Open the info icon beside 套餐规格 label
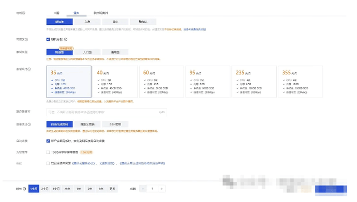 coord(29,69)
